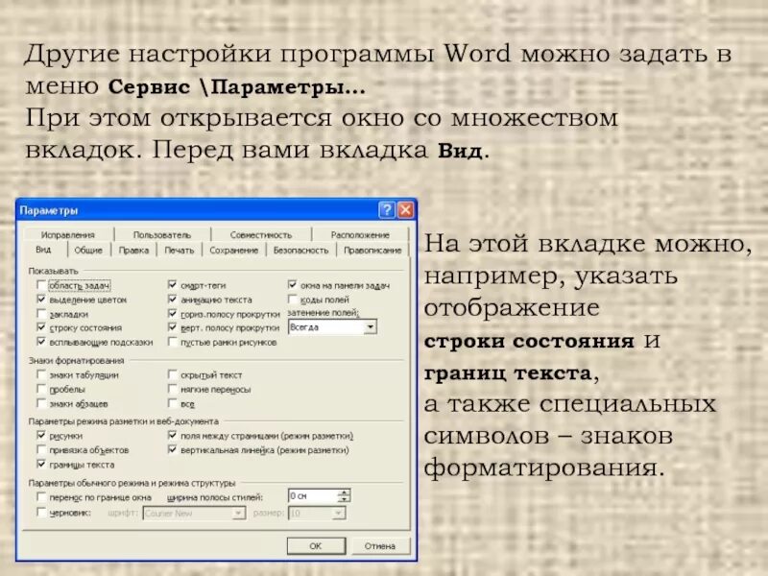The height and width of the screenshot is (576, 768).
Task: Toggle границы текста checkbox
Action: pyautogui.click(x=41, y=464)
